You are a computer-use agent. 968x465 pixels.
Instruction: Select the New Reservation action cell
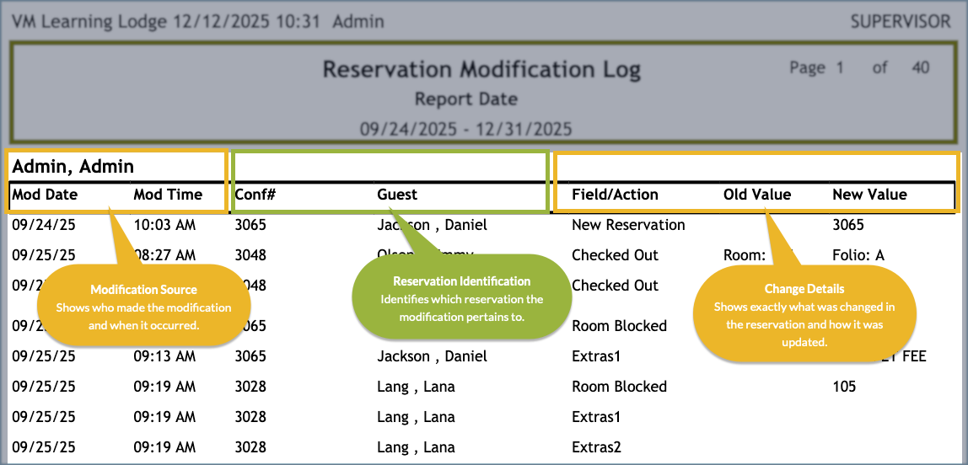(x=628, y=225)
